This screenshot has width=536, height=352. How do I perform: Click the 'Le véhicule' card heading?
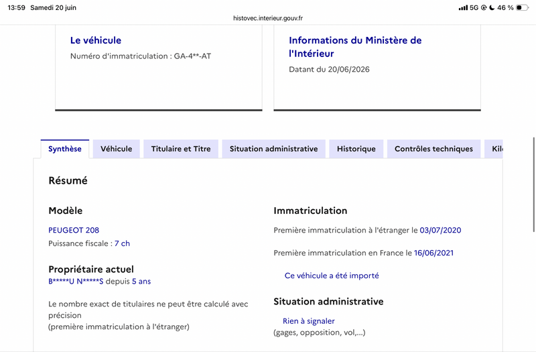[96, 40]
